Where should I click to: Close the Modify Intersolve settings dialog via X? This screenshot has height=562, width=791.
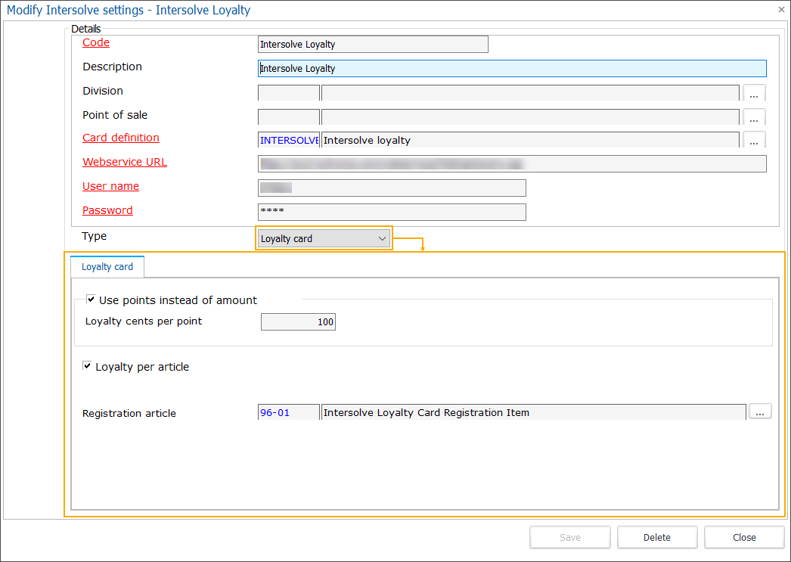pos(780,10)
